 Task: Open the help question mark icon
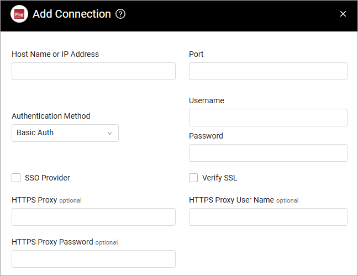(x=120, y=14)
